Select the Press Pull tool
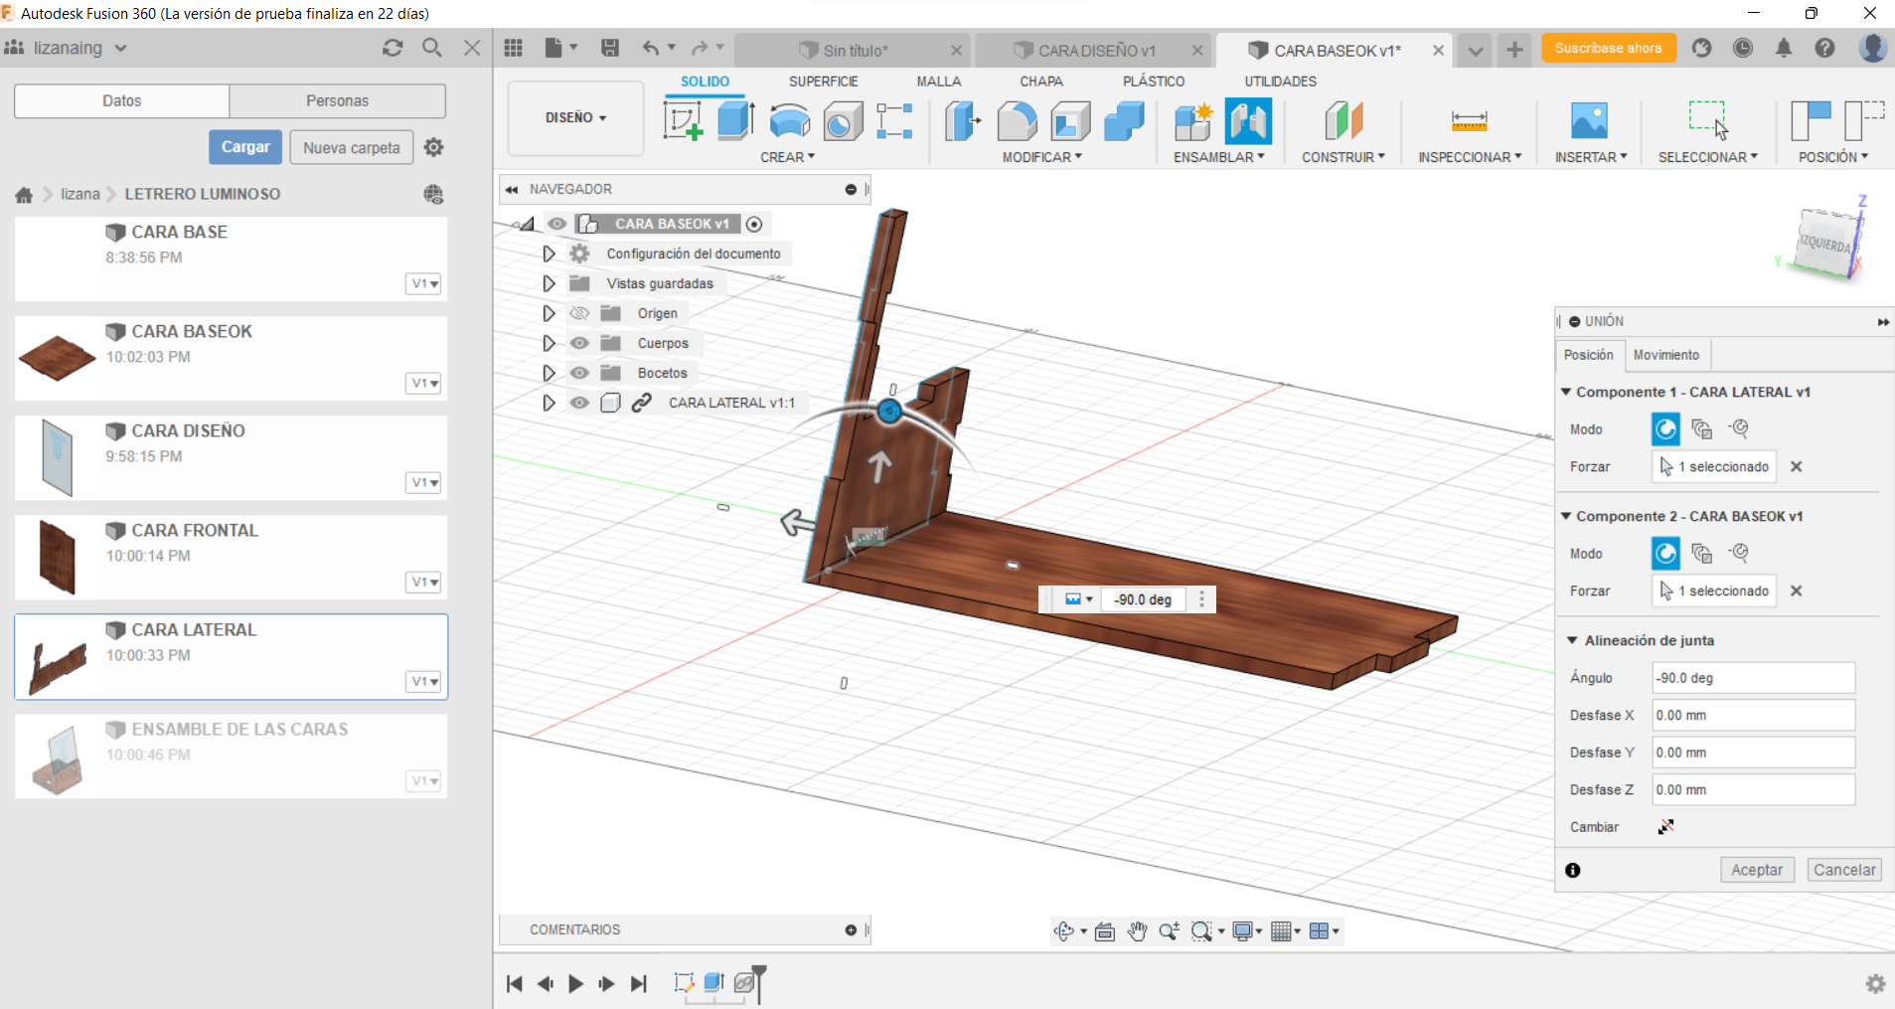The image size is (1895, 1009). click(962, 121)
